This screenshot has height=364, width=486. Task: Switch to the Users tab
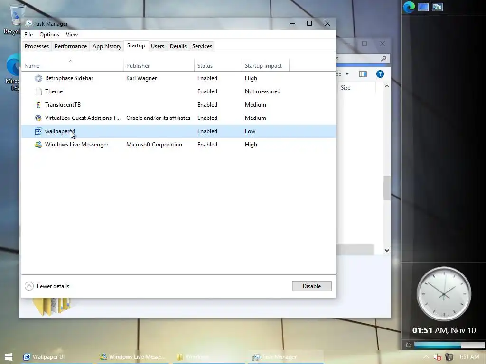[158, 46]
